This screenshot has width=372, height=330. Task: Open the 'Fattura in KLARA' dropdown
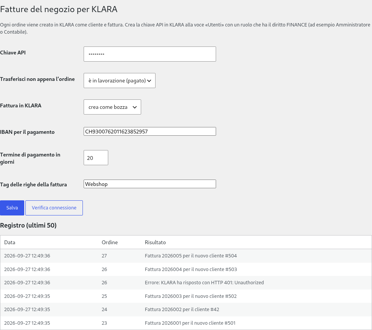pyautogui.click(x=112, y=107)
